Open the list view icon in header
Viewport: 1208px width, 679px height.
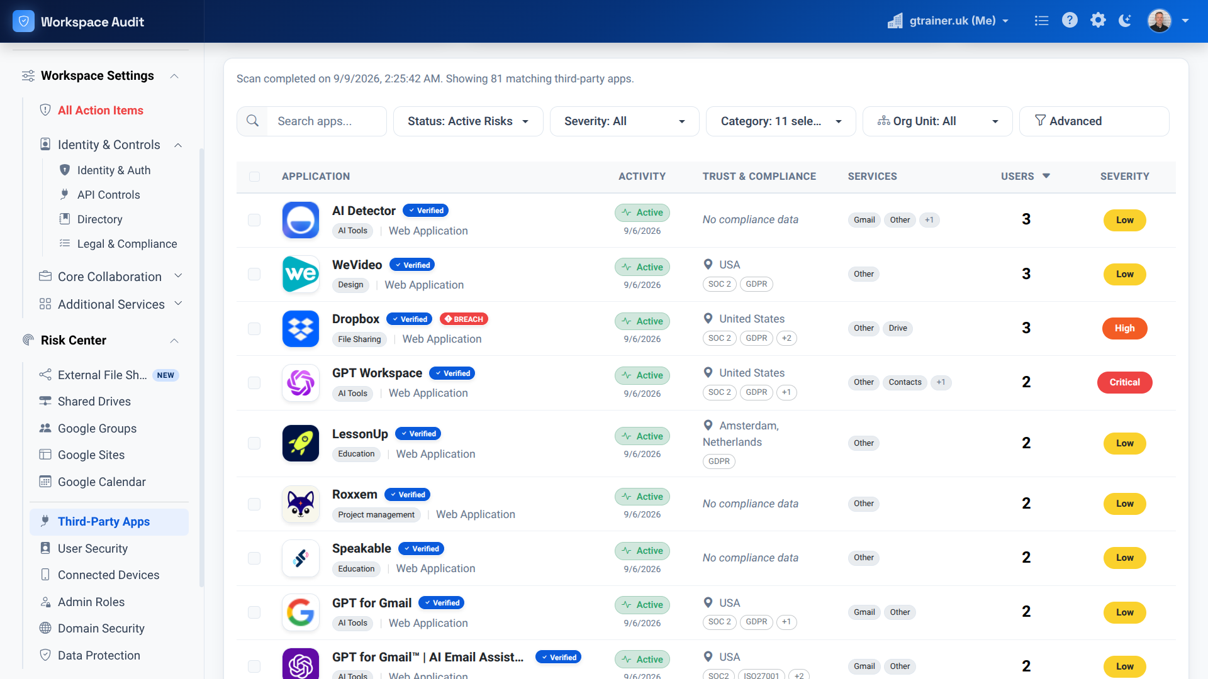[x=1041, y=21]
